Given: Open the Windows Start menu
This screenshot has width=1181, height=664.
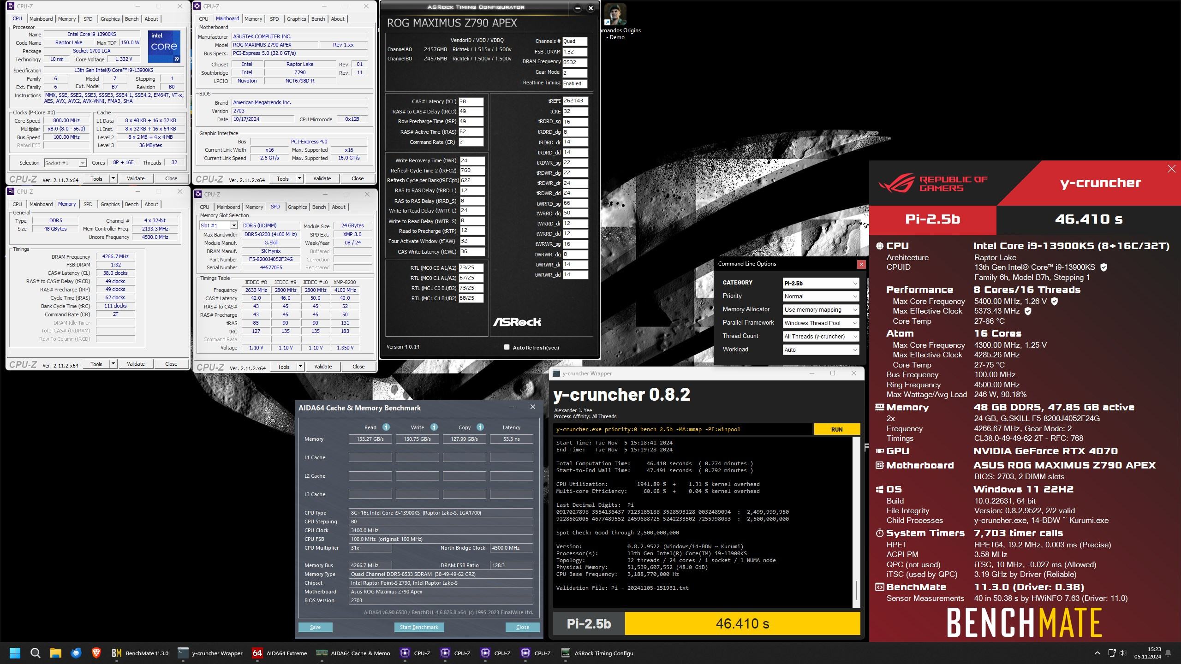Looking at the screenshot, I should pyautogui.click(x=15, y=653).
